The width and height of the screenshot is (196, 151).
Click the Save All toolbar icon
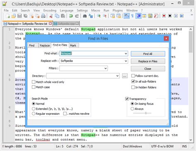click(x=26, y=16)
